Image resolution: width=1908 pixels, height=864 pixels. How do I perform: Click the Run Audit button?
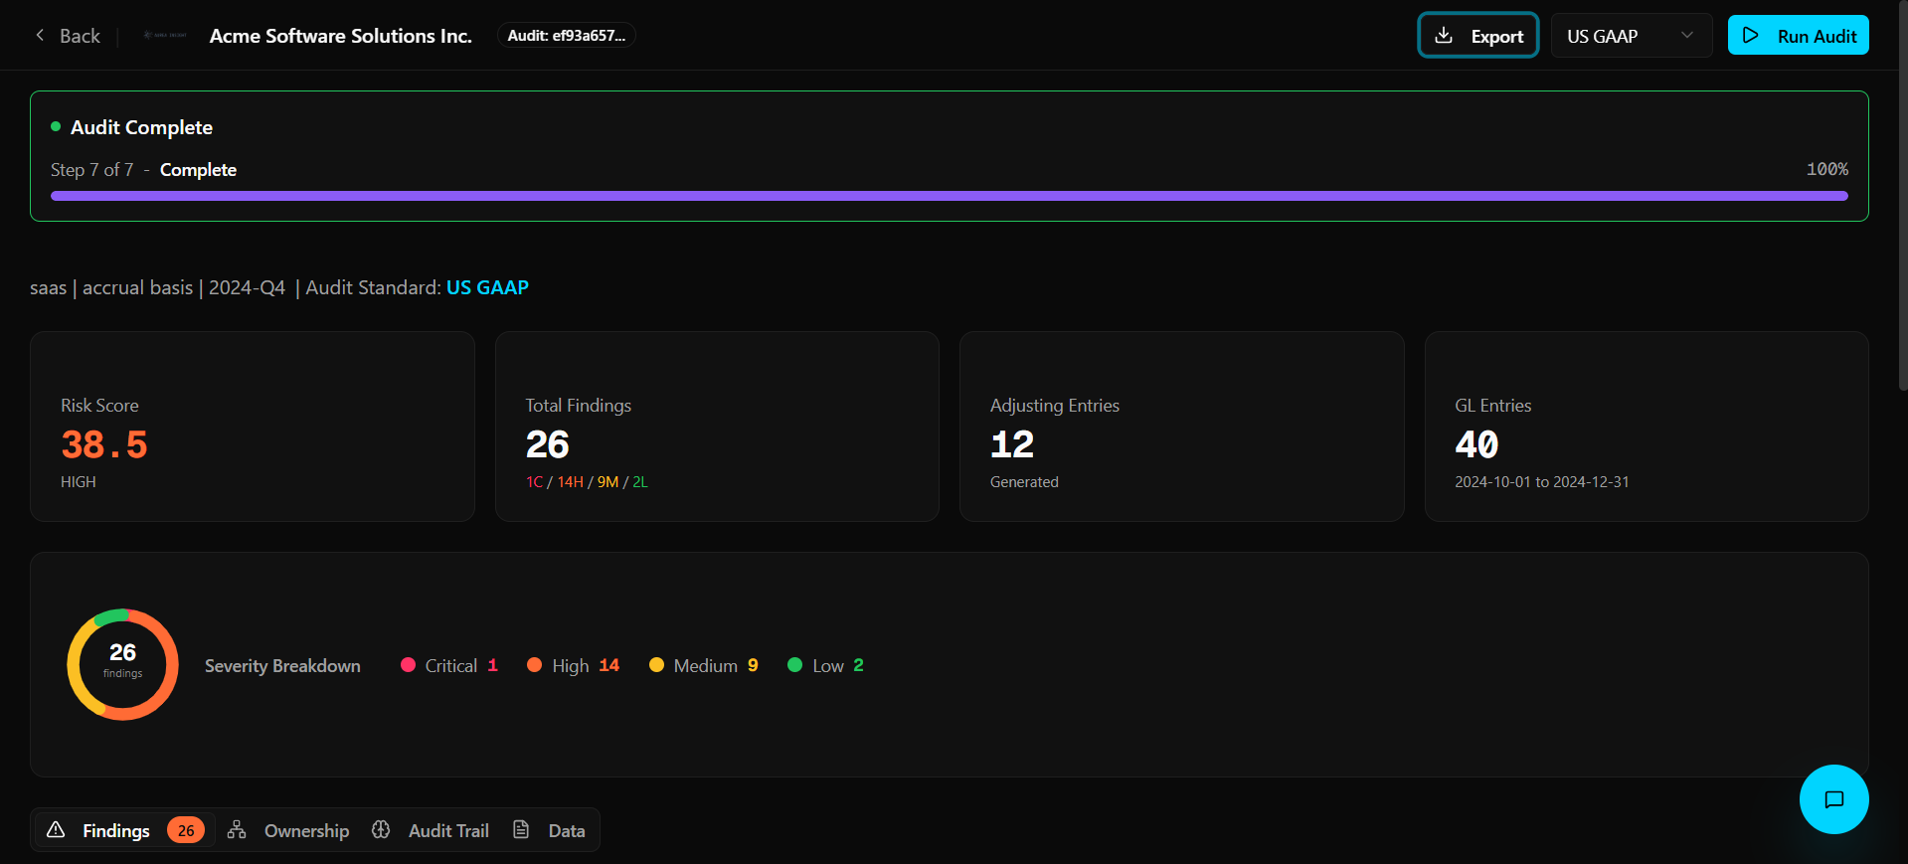tap(1799, 36)
